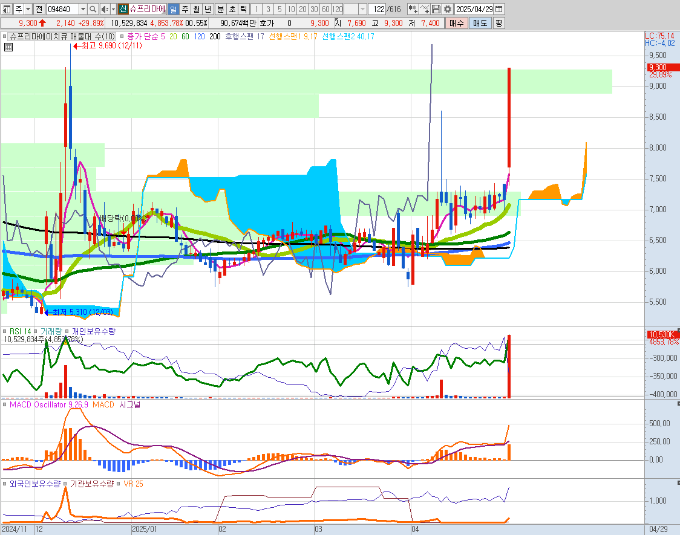Select the 120 interval button
The image size is (680, 535).
click(x=338, y=9)
